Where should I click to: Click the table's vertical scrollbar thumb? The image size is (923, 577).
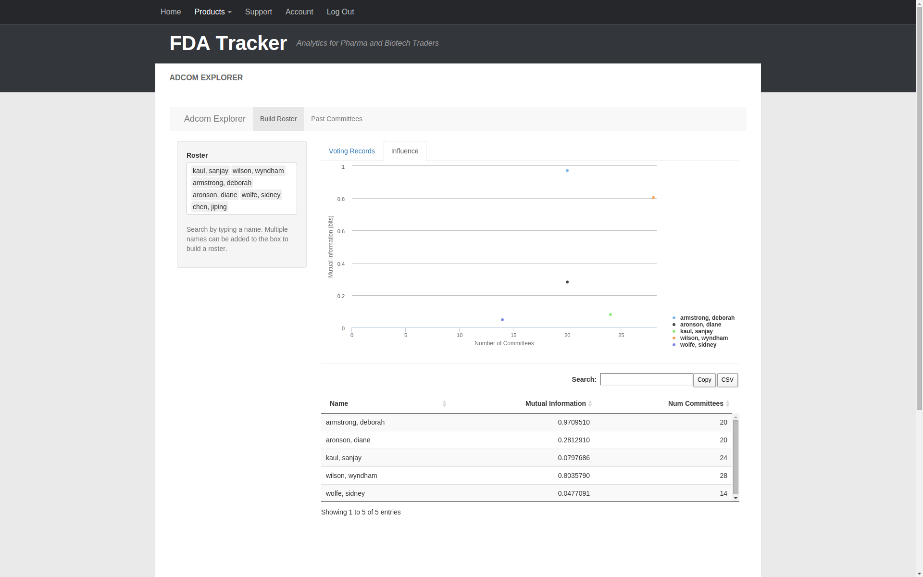pos(736,457)
